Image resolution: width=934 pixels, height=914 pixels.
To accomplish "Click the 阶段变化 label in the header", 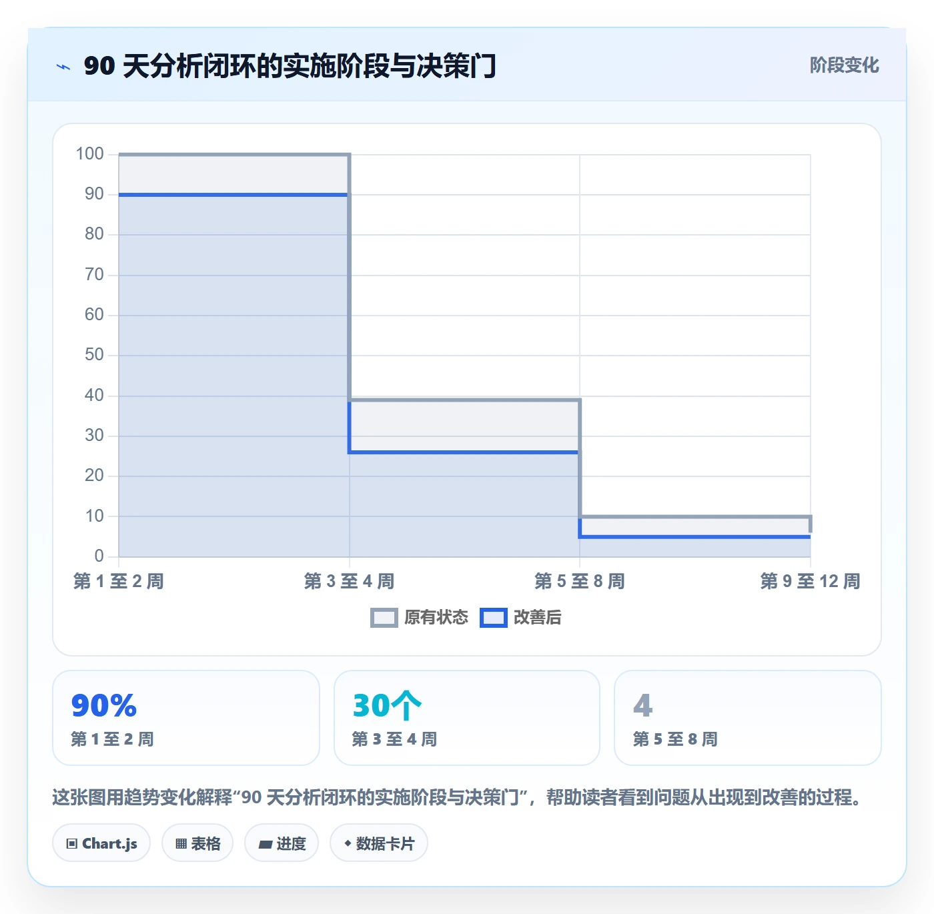I will pos(844,65).
